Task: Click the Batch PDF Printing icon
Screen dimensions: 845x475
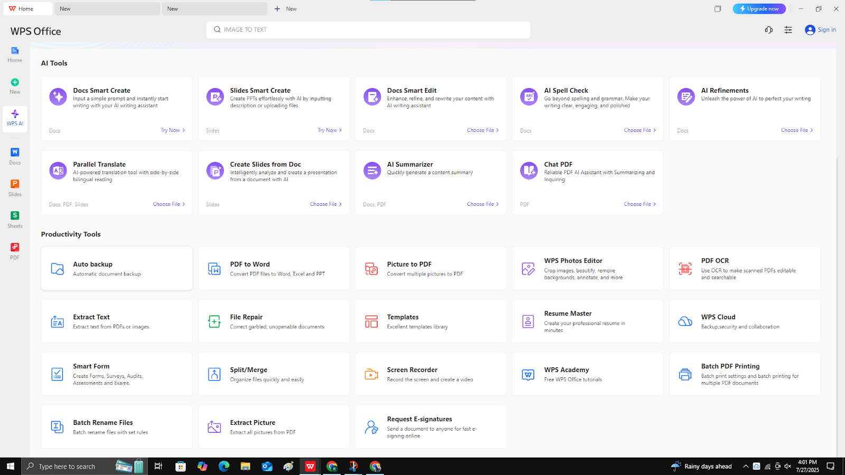Action: [685, 374]
